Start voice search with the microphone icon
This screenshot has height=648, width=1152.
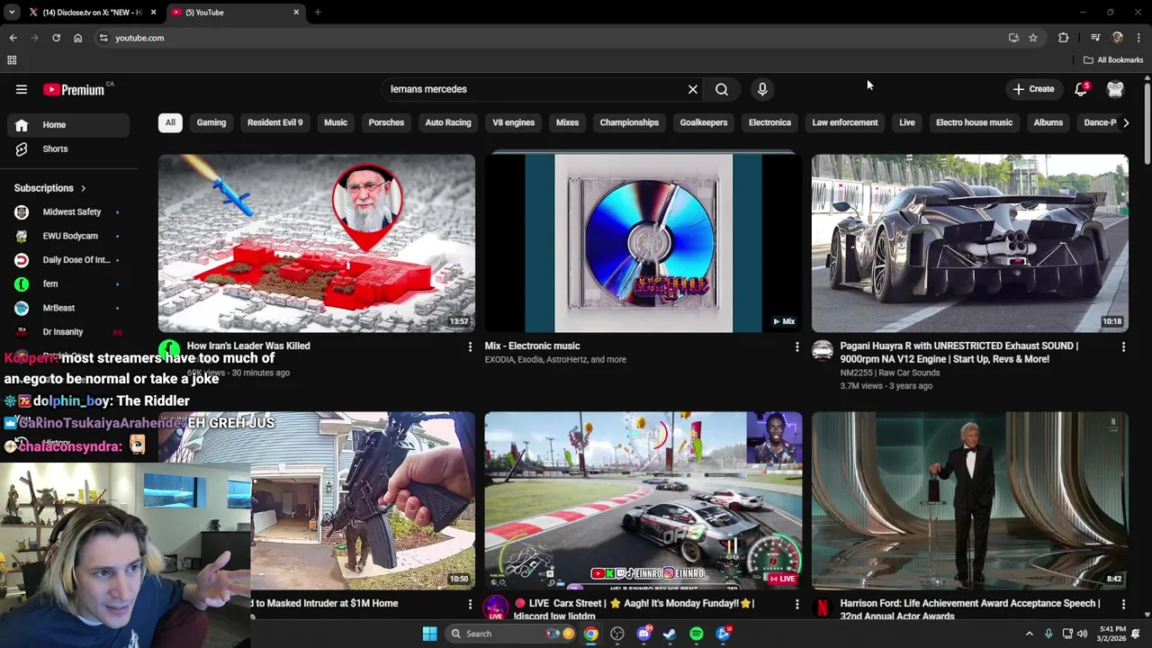coord(762,89)
